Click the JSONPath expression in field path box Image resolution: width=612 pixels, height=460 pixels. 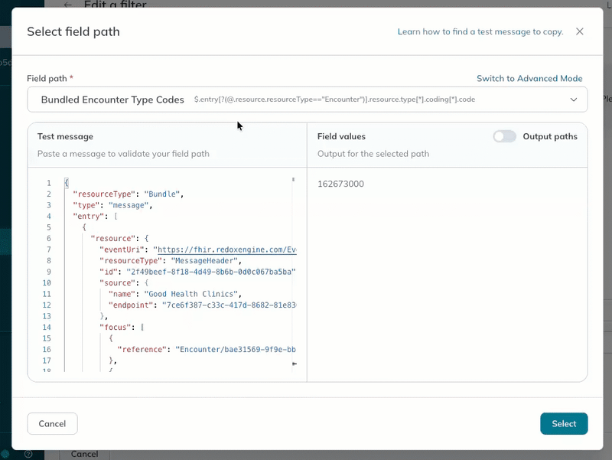point(334,100)
